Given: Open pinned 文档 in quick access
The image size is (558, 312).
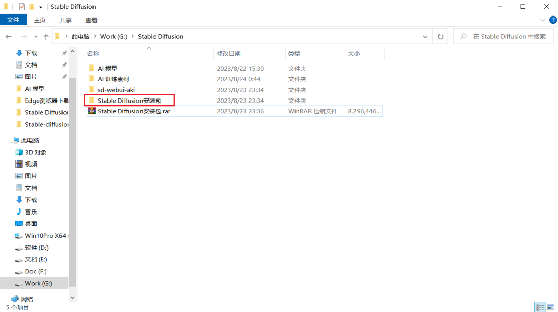Looking at the screenshot, I should click(31, 64).
